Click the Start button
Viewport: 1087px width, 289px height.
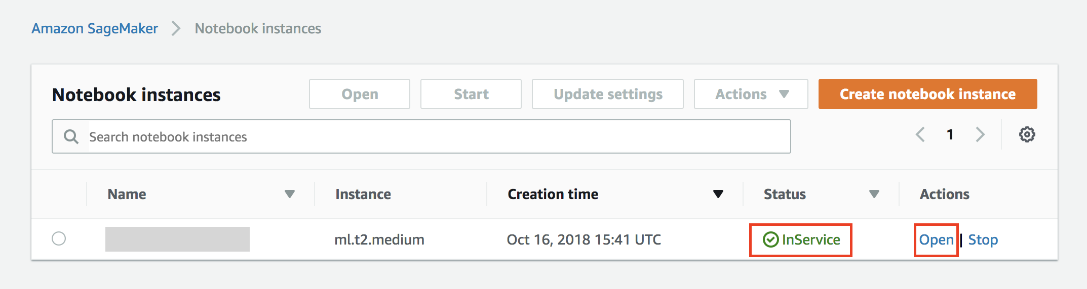(471, 94)
